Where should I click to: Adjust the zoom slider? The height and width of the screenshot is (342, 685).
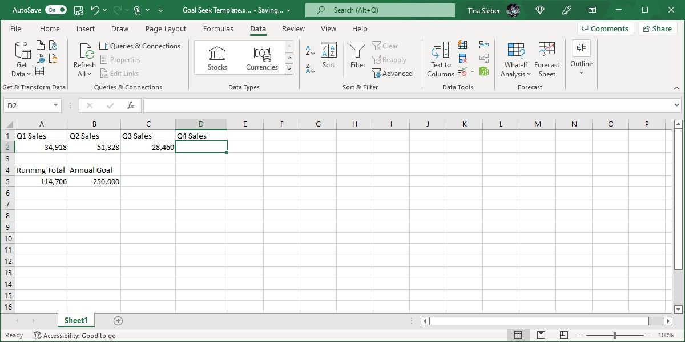coord(614,335)
